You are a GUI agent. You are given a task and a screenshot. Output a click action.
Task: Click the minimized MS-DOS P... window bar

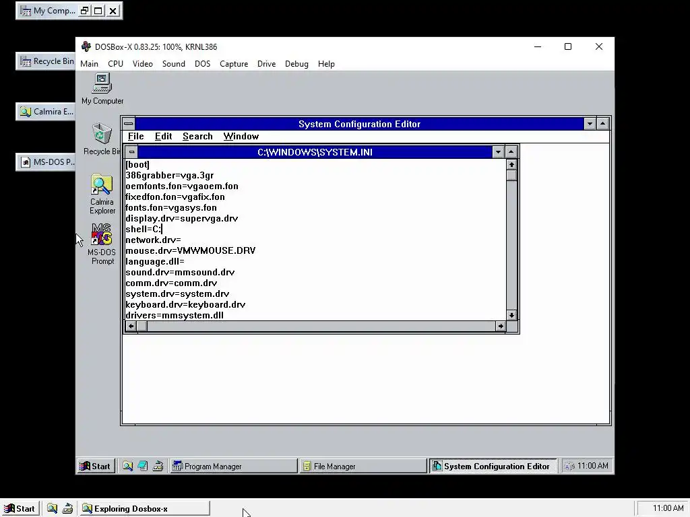point(46,162)
